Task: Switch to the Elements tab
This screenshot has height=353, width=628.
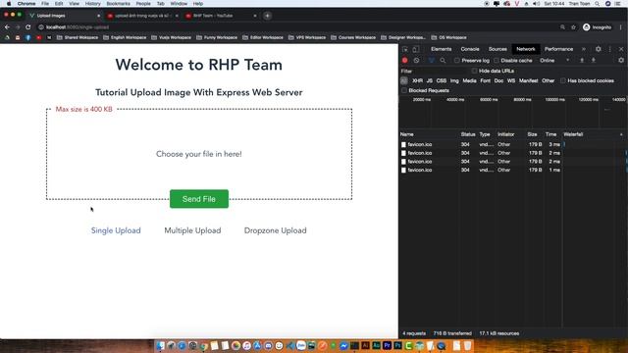Action: [x=441, y=49]
